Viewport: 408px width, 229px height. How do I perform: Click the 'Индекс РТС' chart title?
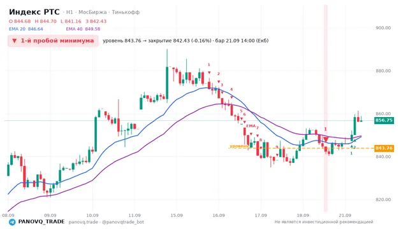[34, 12]
